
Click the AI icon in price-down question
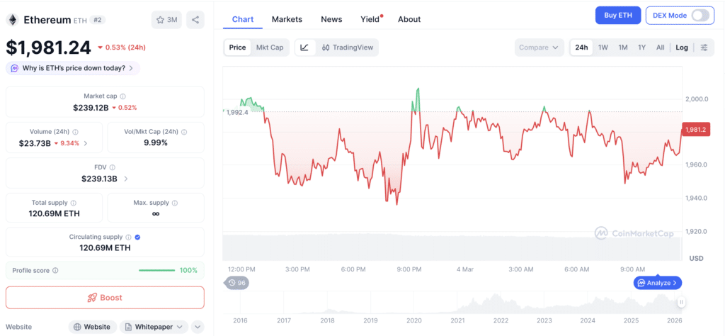15,68
